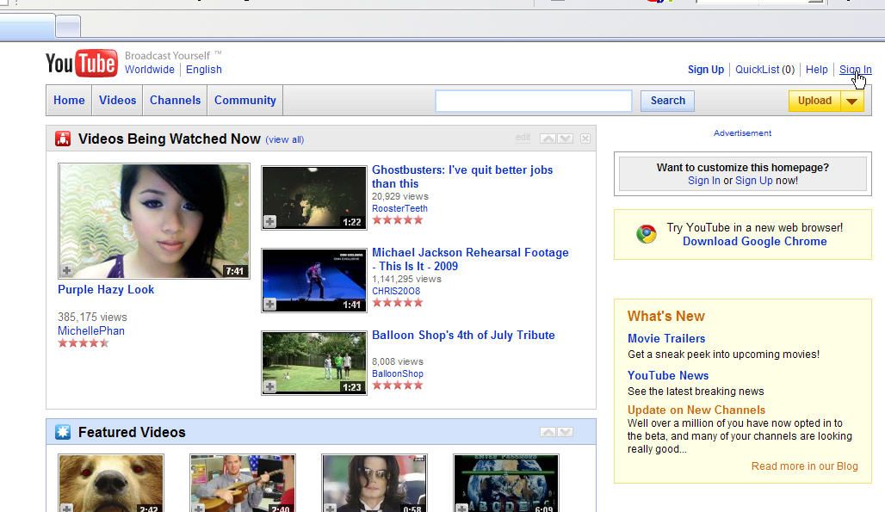Change region via Worldwide link
Image resolution: width=885 pixels, height=512 pixels.
tap(150, 70)
